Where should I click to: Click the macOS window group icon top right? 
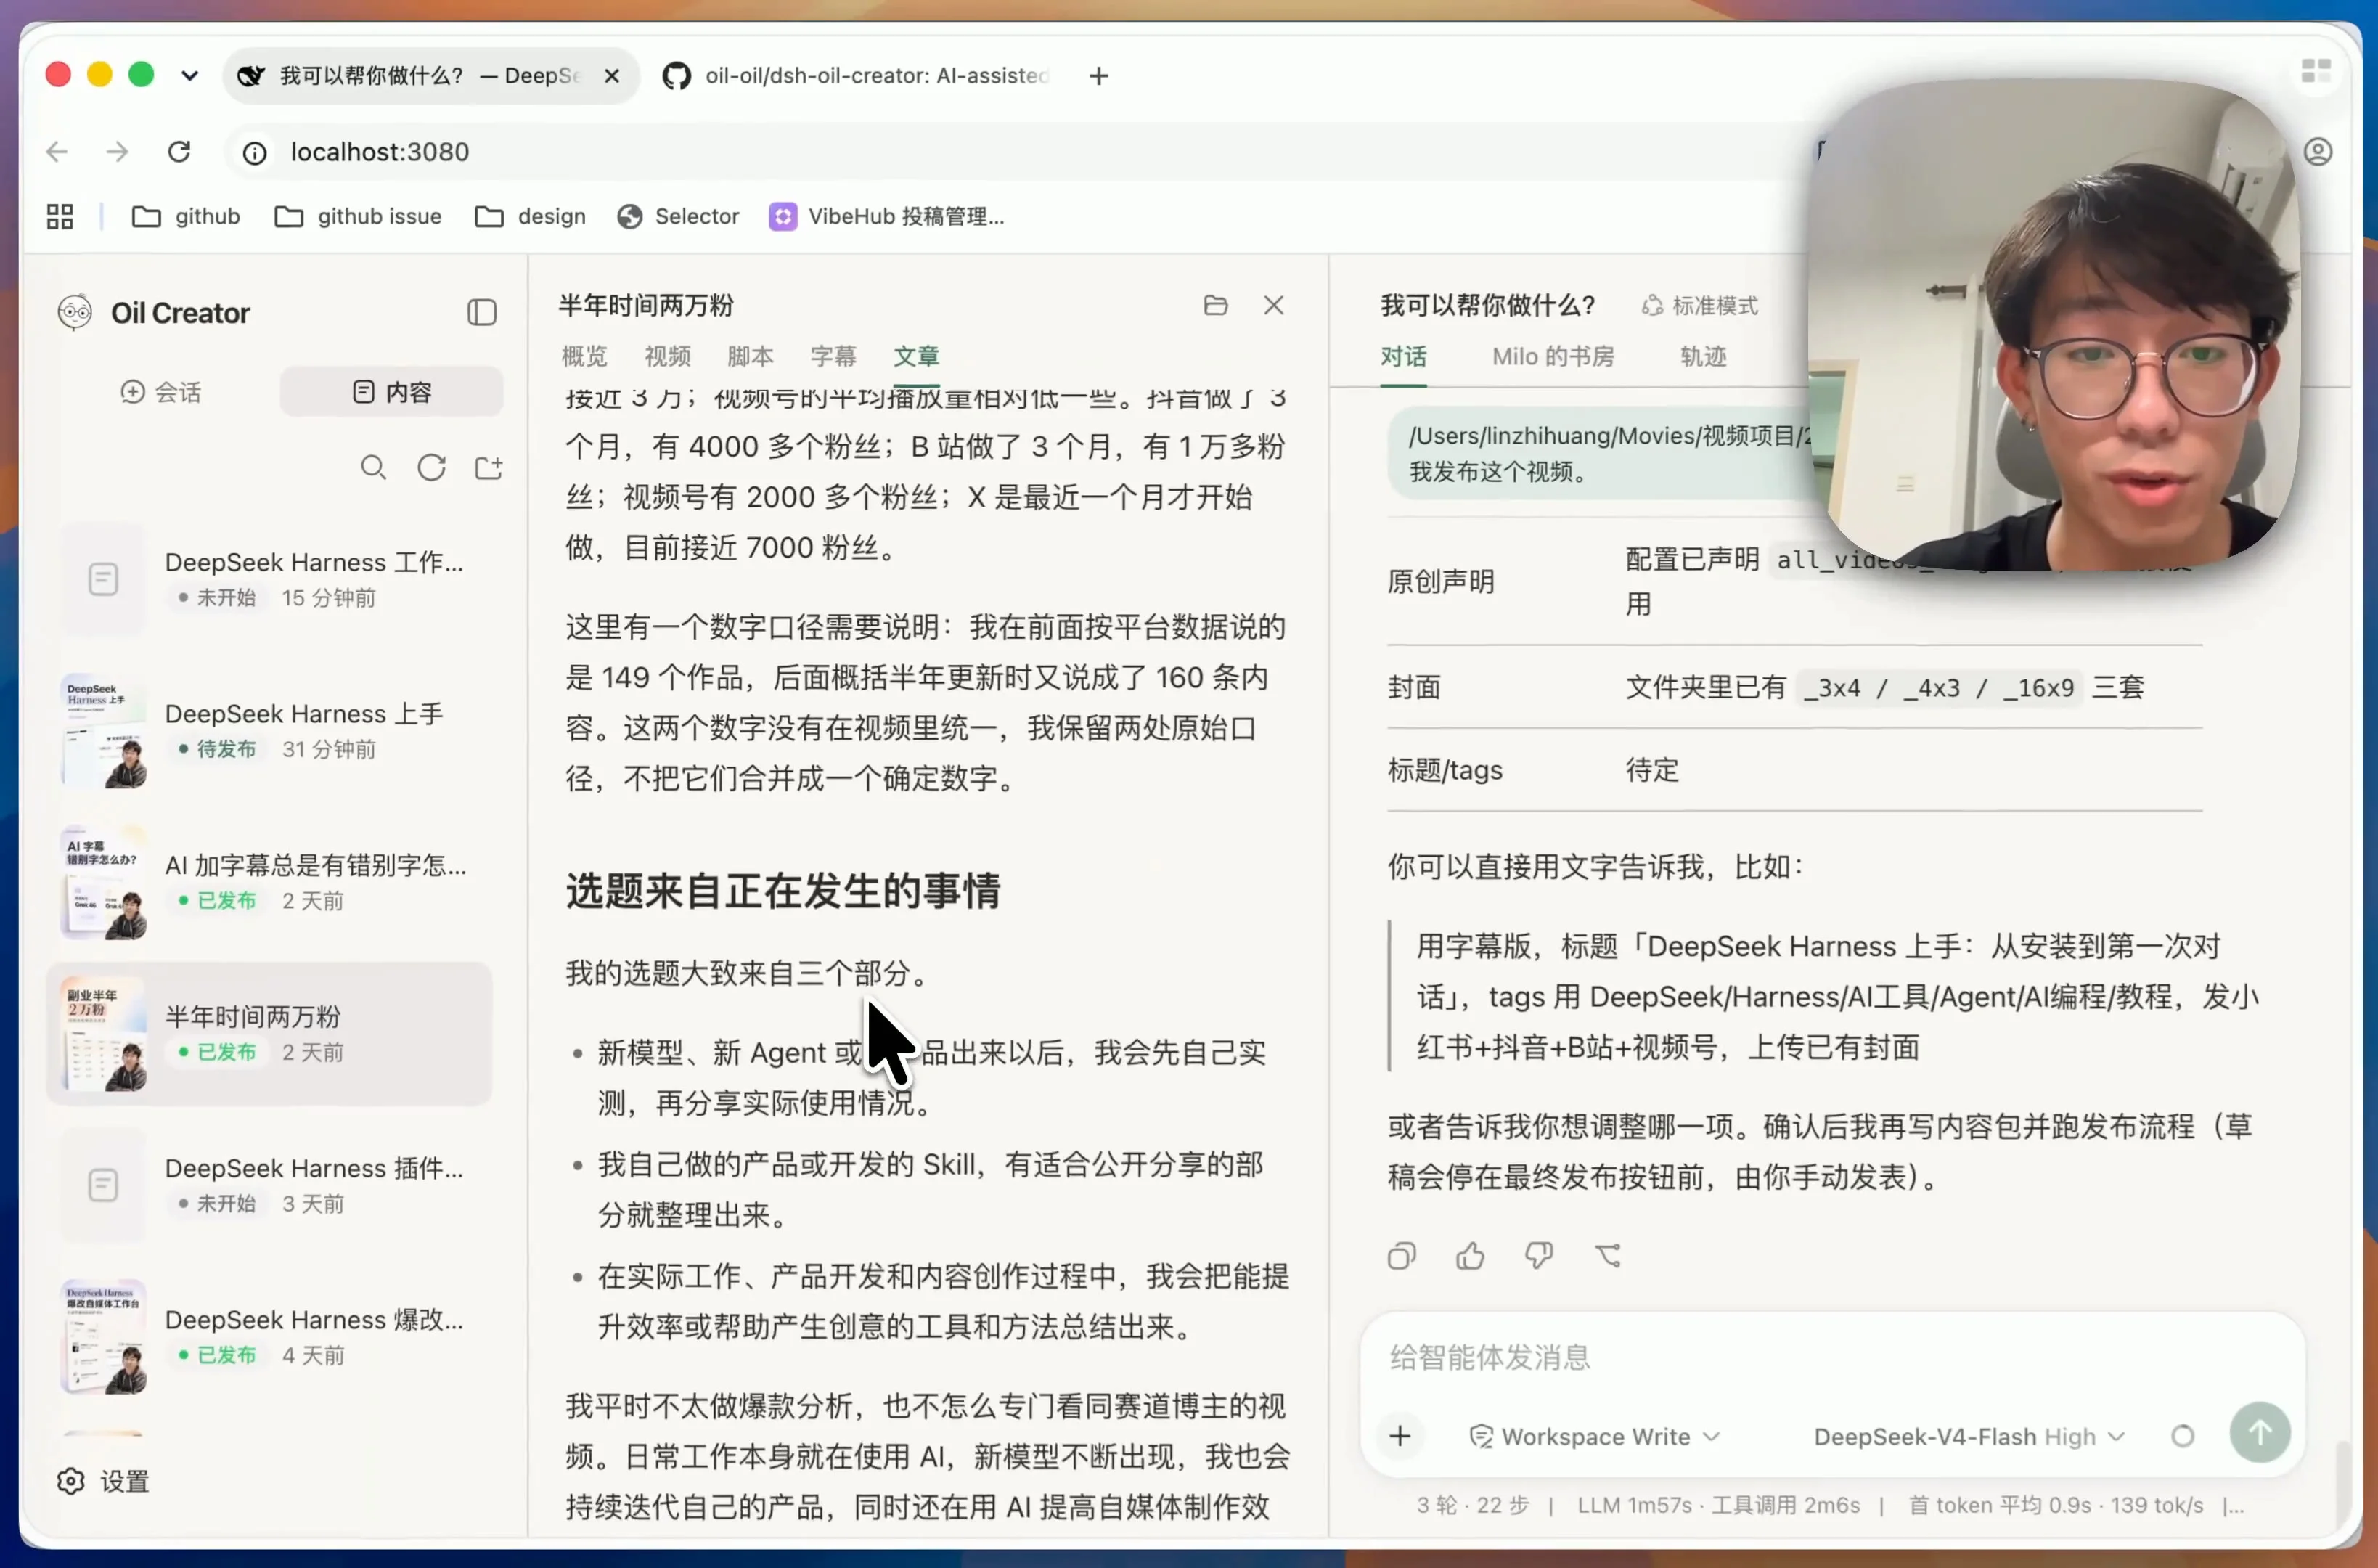pyautogui.click(x=2316, y=71)
